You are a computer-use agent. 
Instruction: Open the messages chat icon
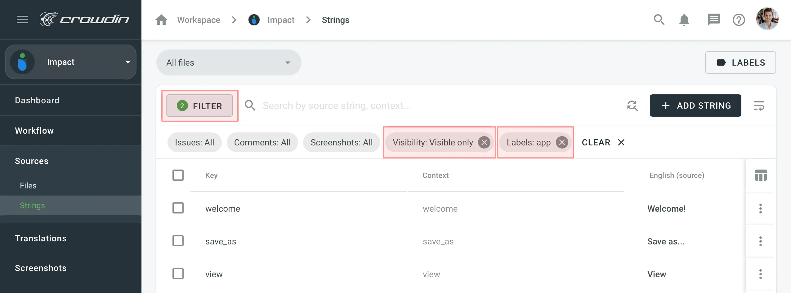(713, 19)
